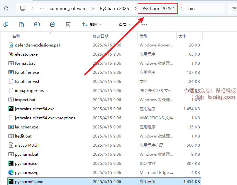
Task: Click the refresh icon
Action: [x=6, y=8]
